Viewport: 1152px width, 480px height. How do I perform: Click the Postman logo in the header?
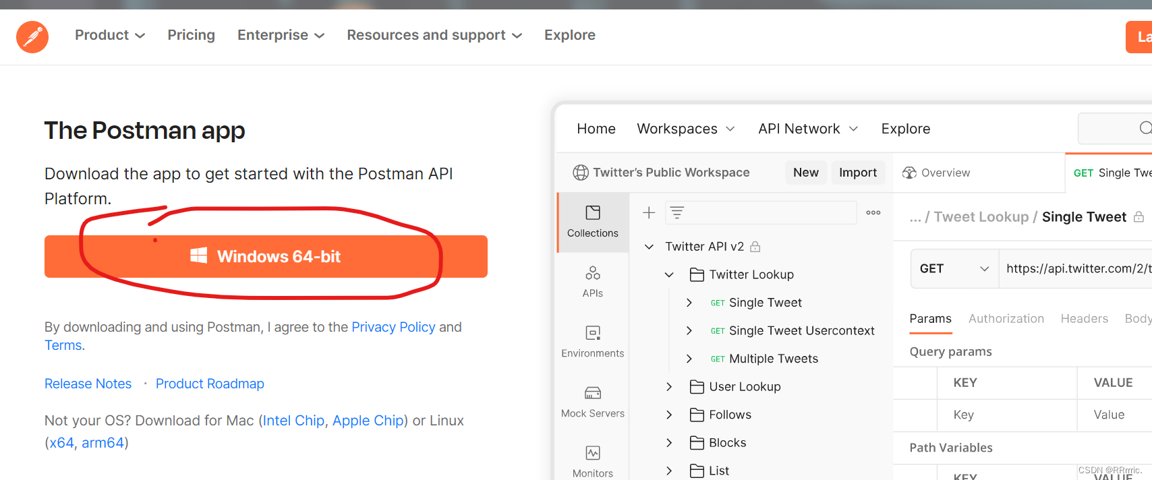pos(32,36)
